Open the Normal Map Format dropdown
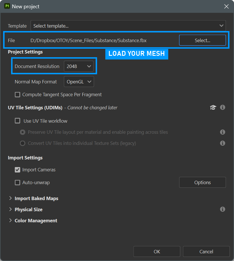The width and height of the screenshot is (234, 261). click(79, 82)
